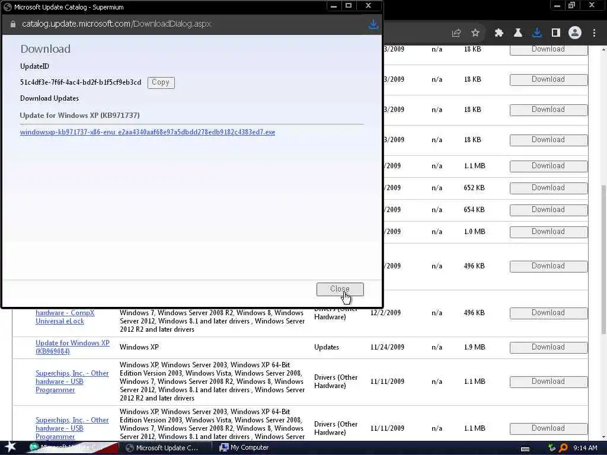607x455 pixels.
Task: Click the network tray icon near the clock
Action: point(552,448)
